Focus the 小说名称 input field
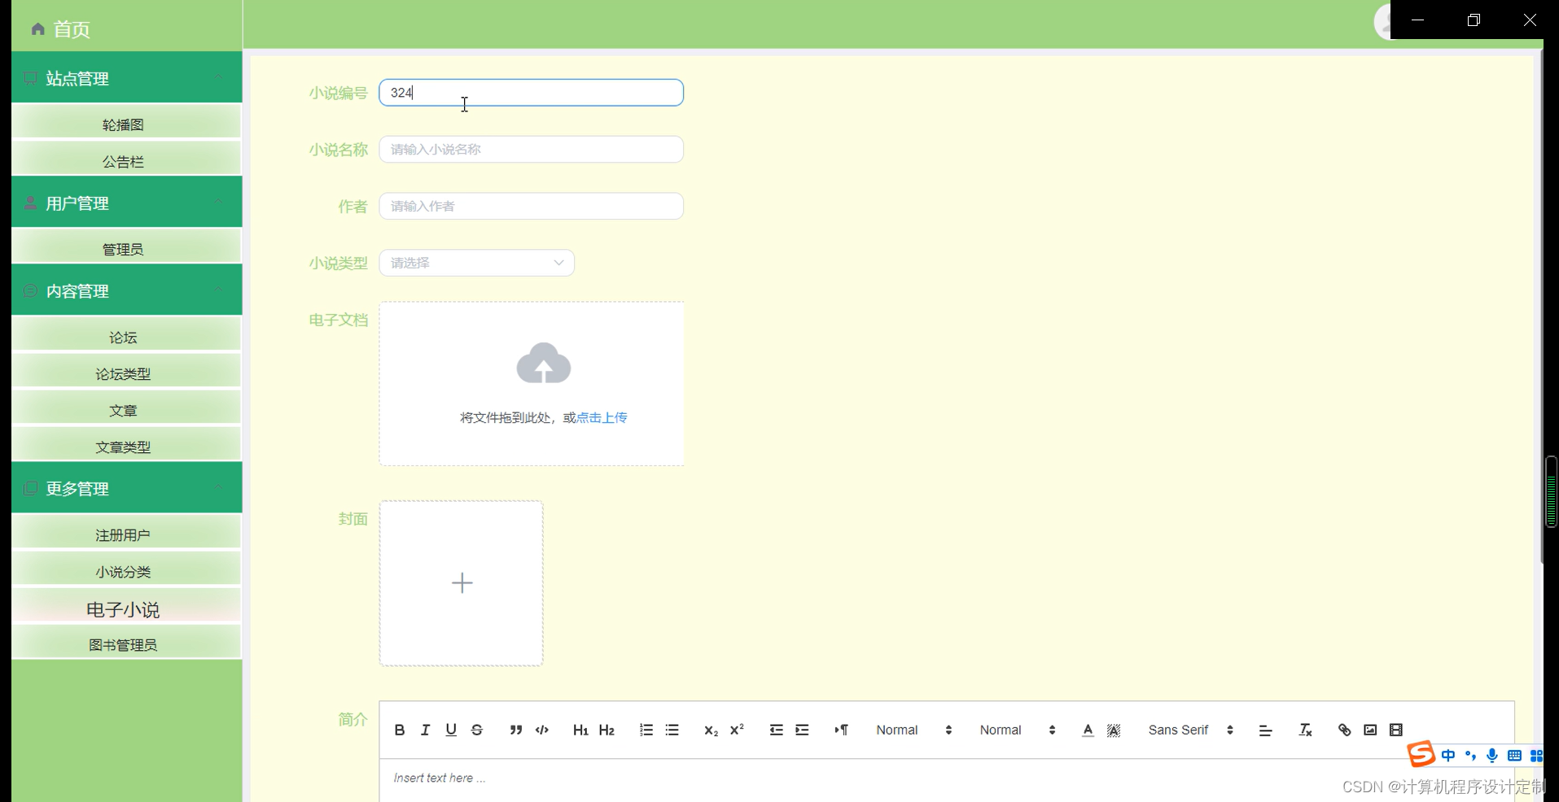 click(531, 149)
